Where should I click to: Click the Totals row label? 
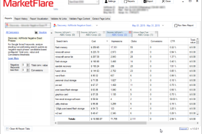coord(72,119)
